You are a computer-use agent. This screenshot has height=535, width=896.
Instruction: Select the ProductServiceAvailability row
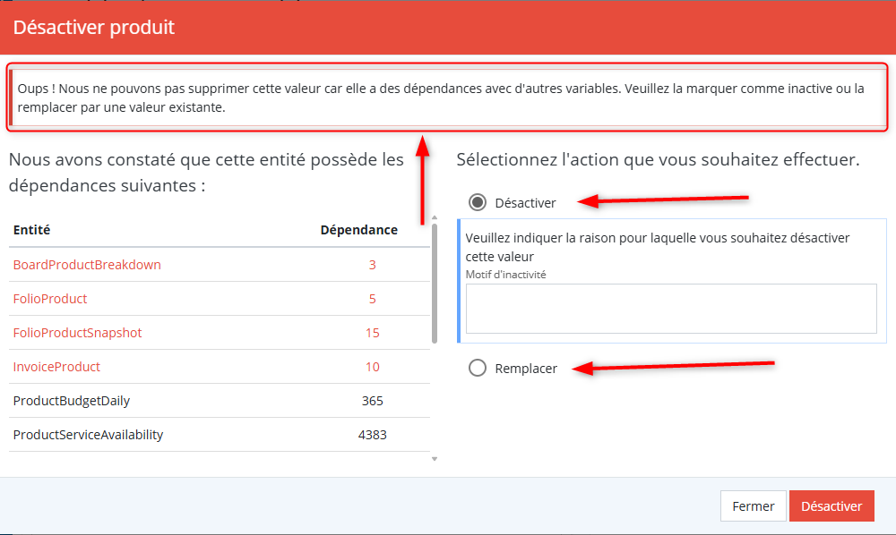click(88, 435)
